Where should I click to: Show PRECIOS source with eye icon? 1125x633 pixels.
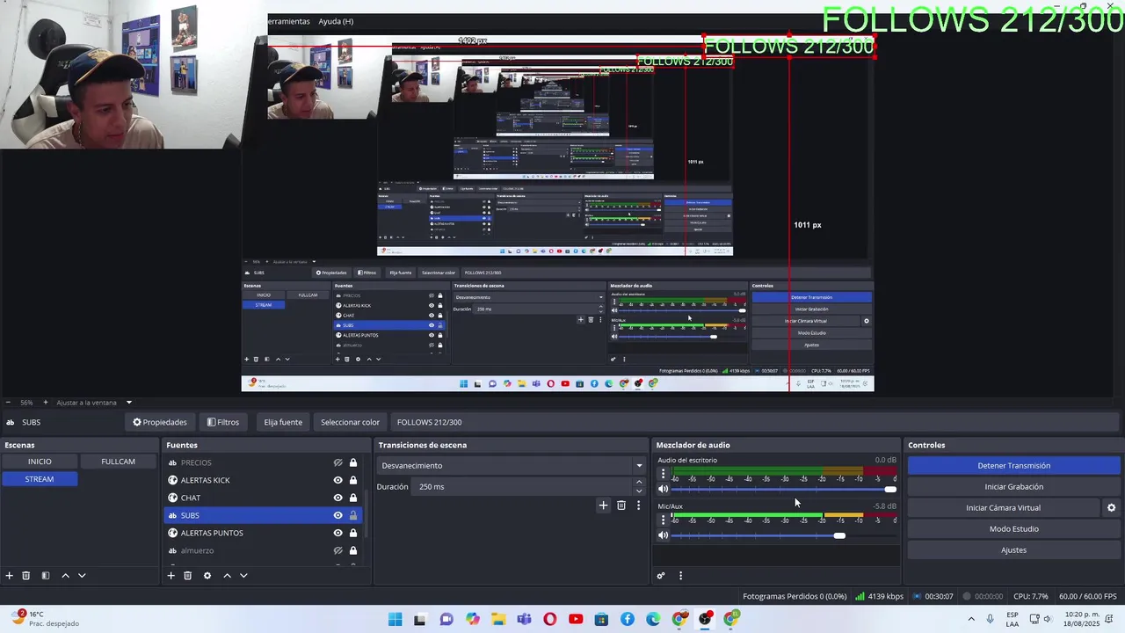(337, 462)
